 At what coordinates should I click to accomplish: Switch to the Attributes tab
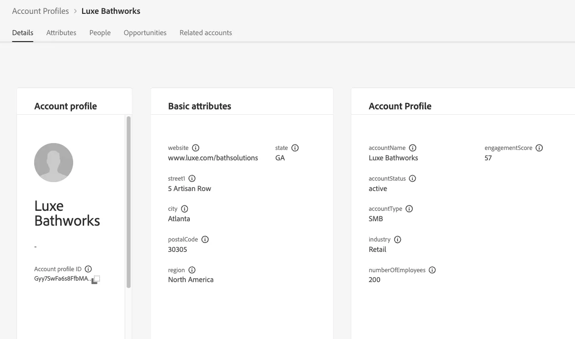(61, 33)
